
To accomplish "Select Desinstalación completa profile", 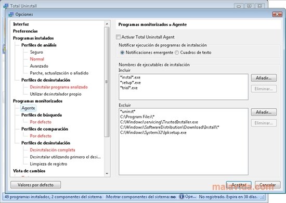I will [53, 150].
